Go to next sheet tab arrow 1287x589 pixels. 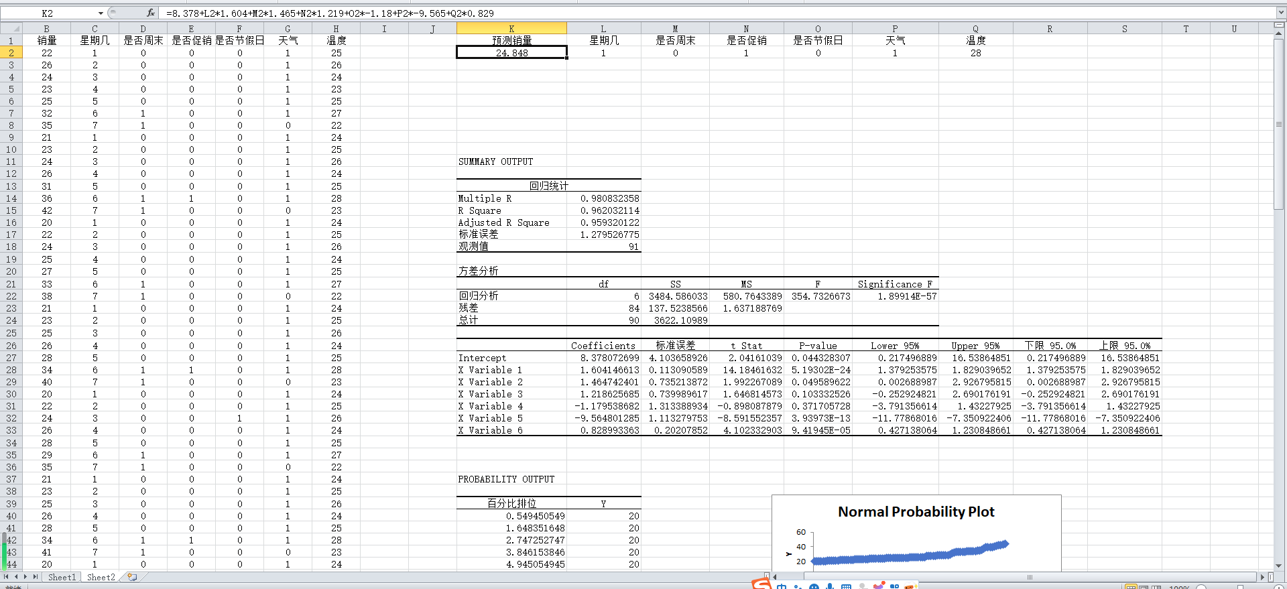point(26,577)
